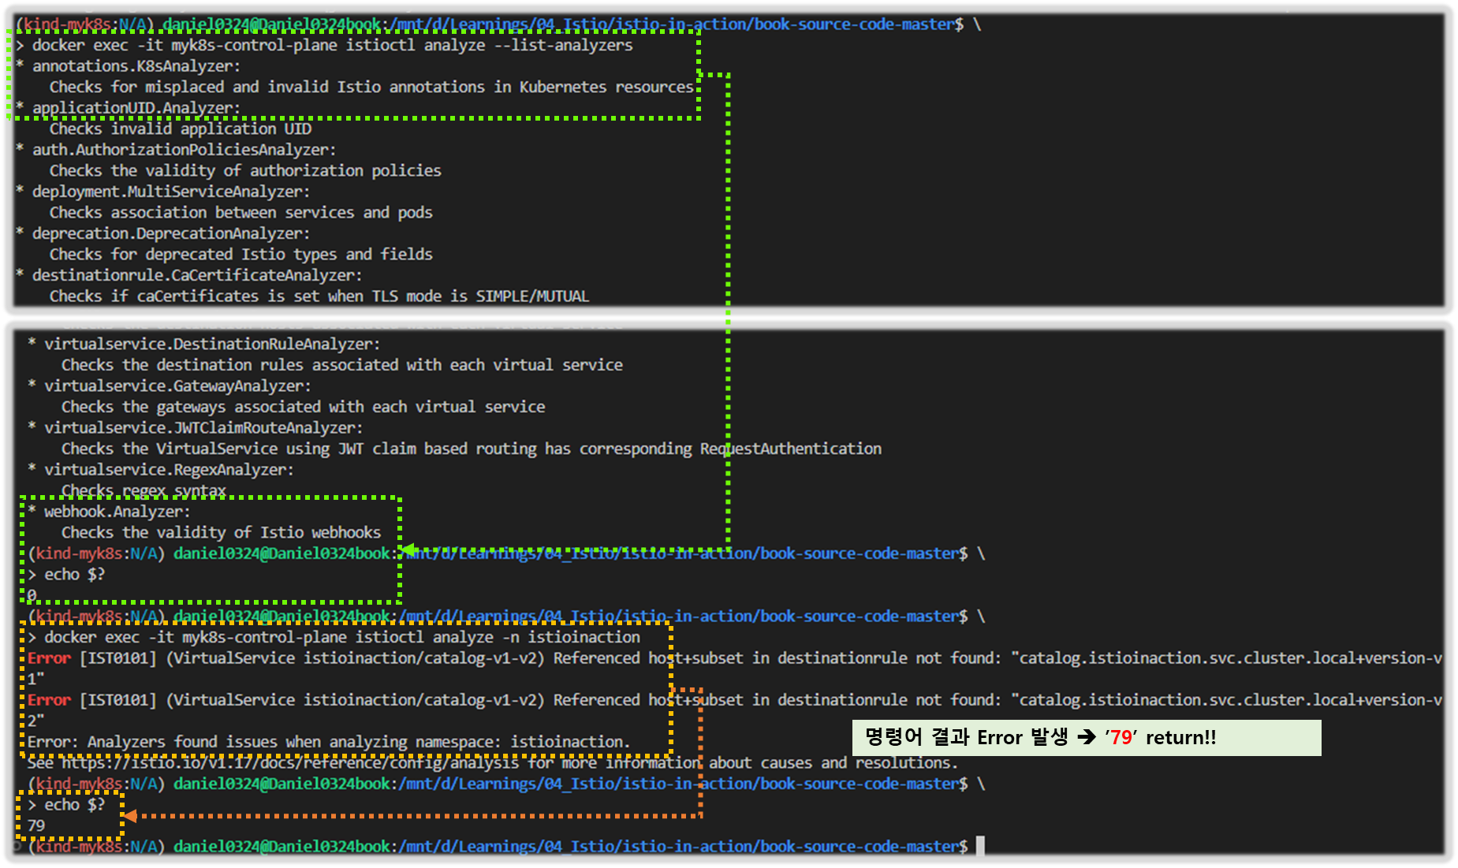The image size is (1458, 868).
Task: Click the 'istioctl analyze -n istioinaction' command
Action: (498, 637)
